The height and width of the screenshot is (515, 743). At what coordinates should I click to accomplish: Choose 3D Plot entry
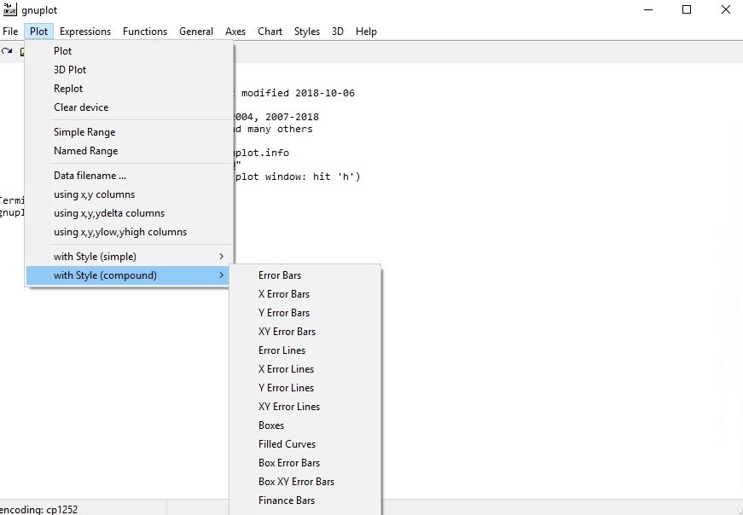point(129,70)
